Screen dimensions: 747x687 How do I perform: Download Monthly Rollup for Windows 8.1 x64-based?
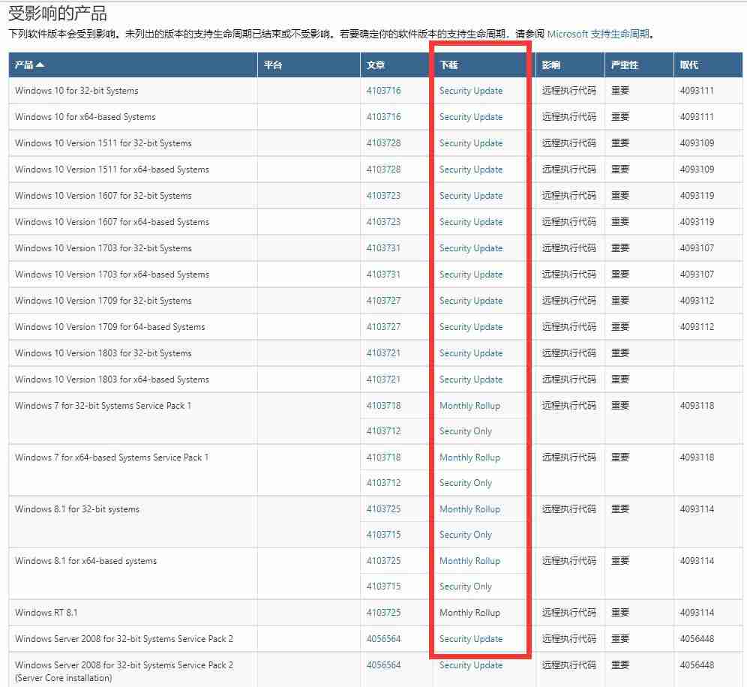click(469, 561)
